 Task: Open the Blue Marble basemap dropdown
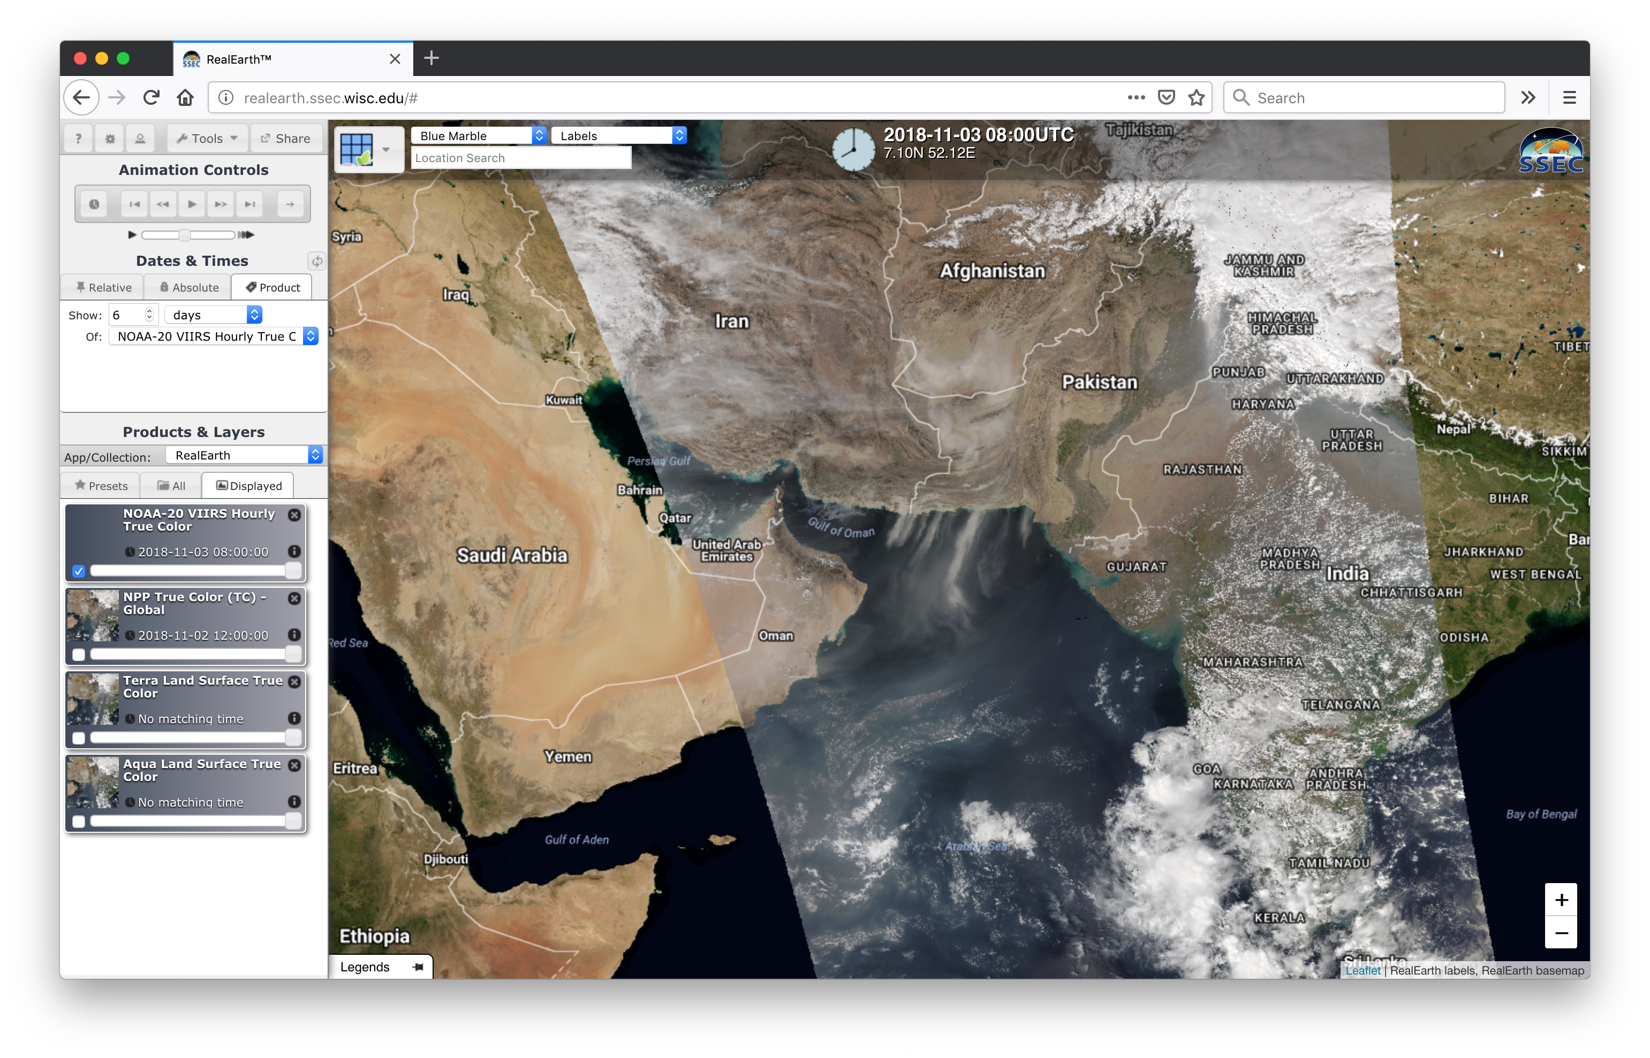(x=479, y=135)
